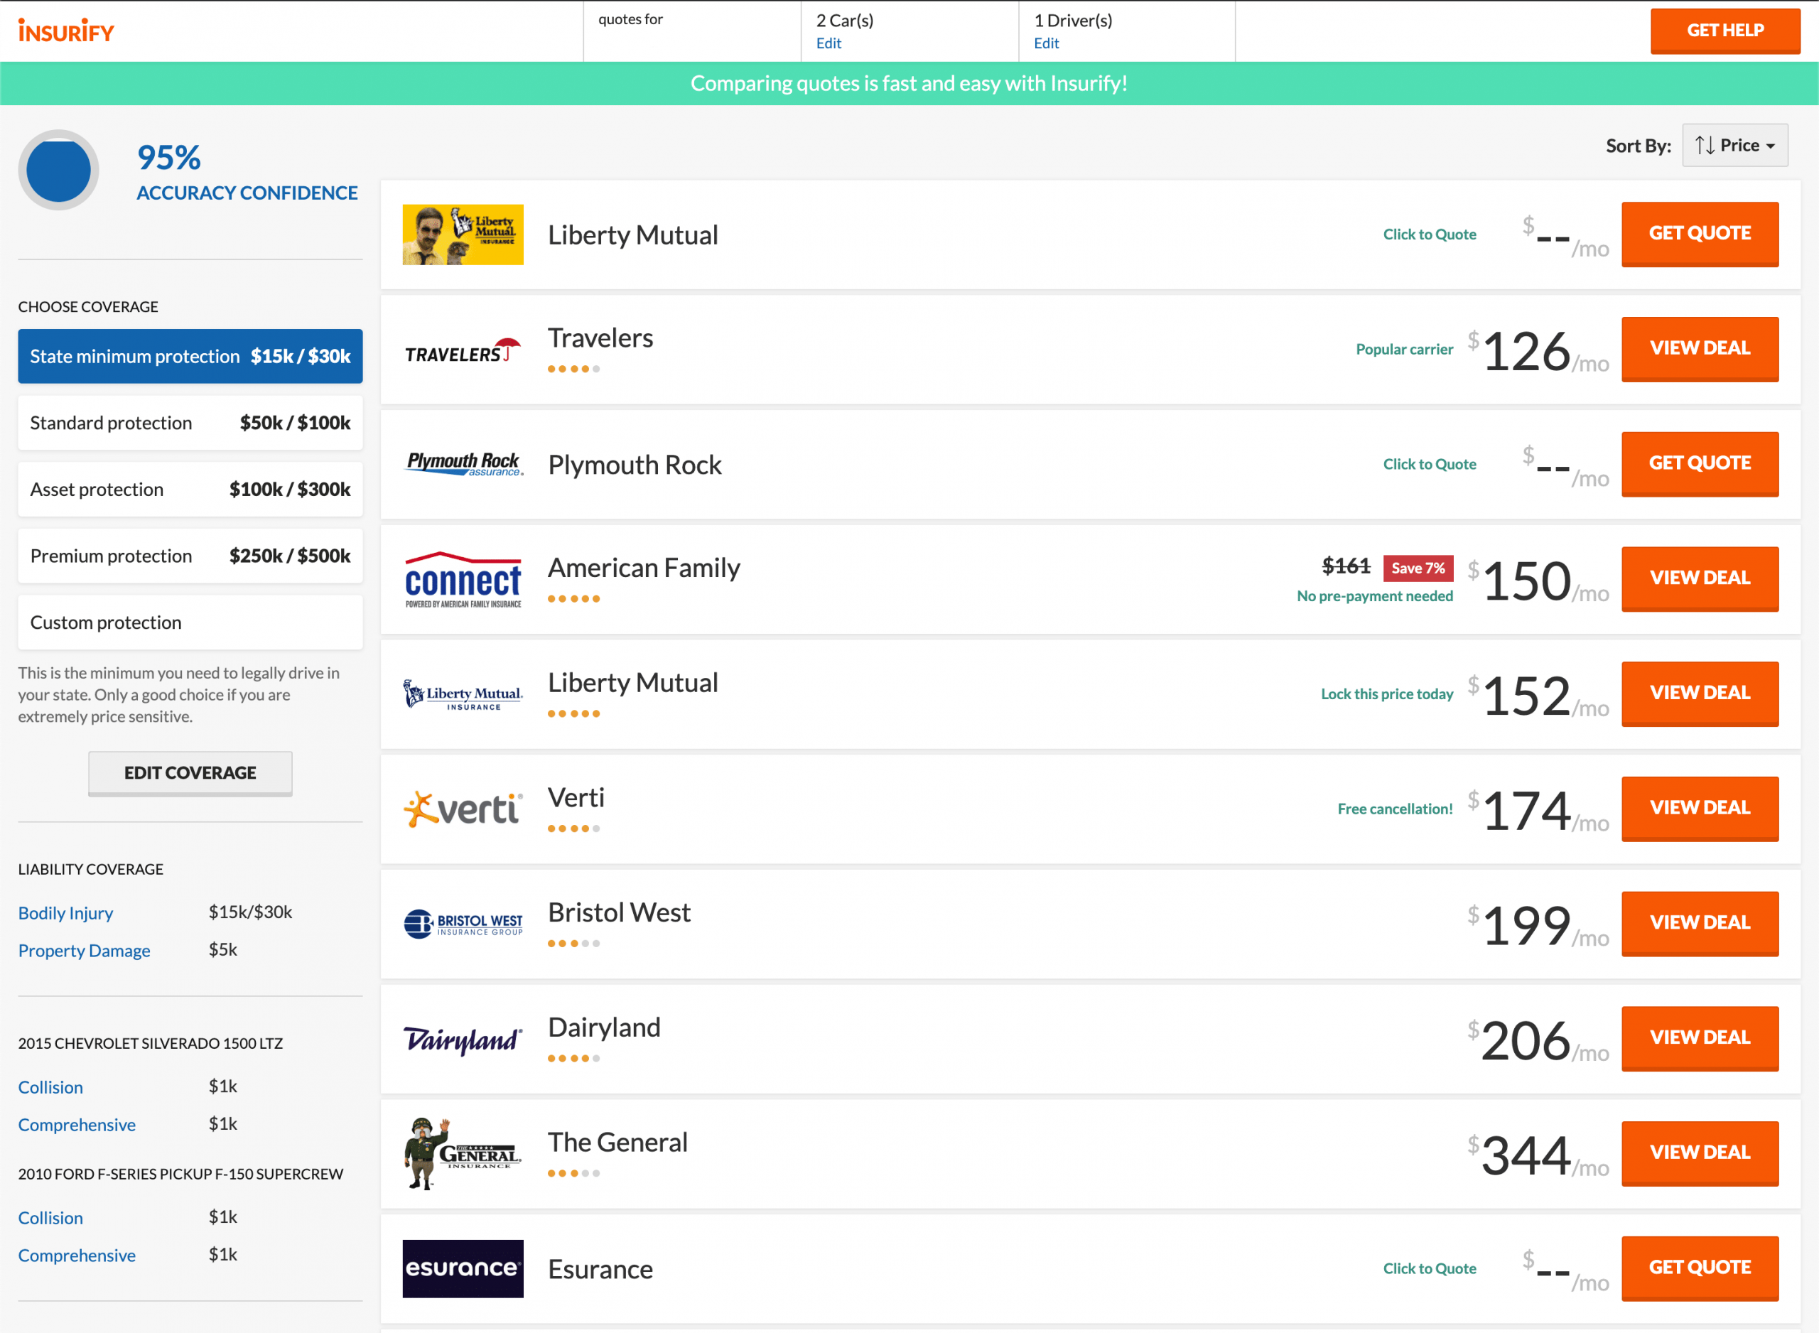Select Asset protection $100k/$300k option
The image size is (1819, 1333).
[x=190, y=490]
